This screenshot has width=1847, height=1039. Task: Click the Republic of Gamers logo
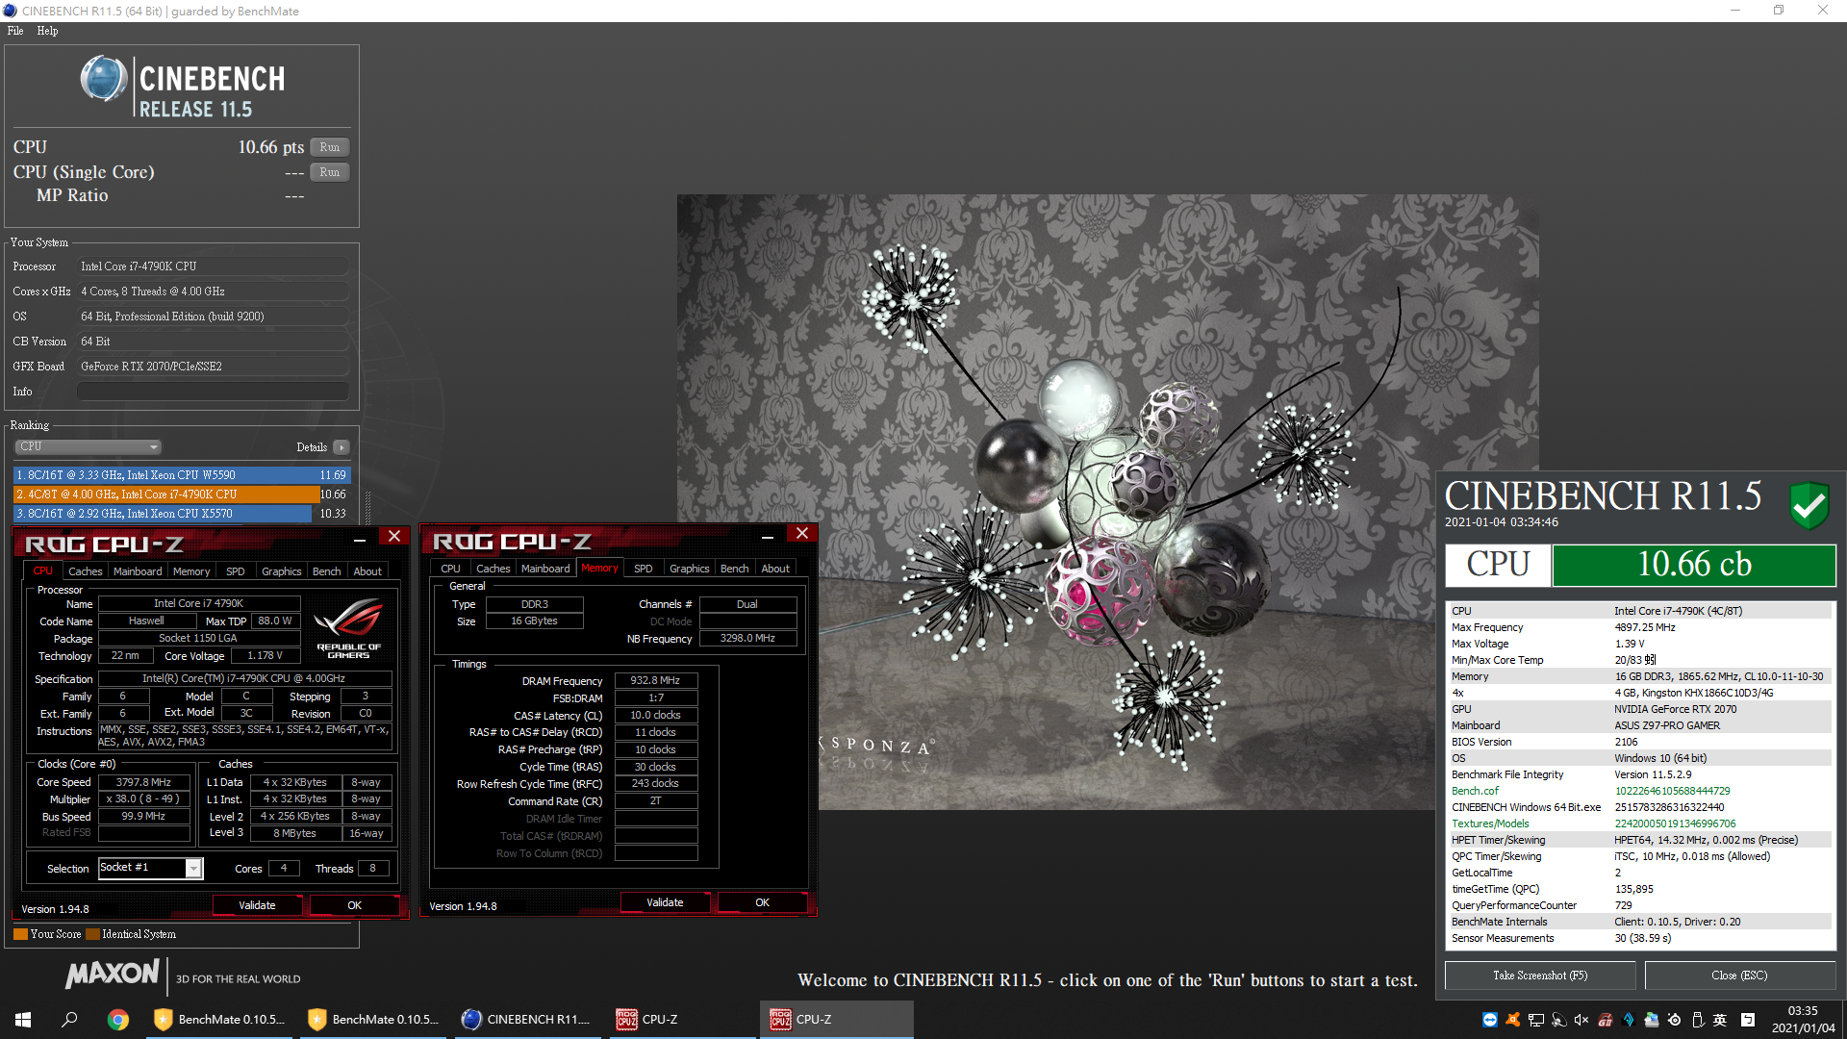tap(348, 628)
